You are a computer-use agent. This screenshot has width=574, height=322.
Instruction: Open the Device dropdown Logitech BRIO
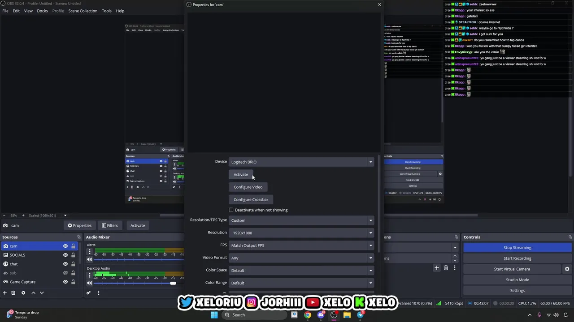pos(301,162)
